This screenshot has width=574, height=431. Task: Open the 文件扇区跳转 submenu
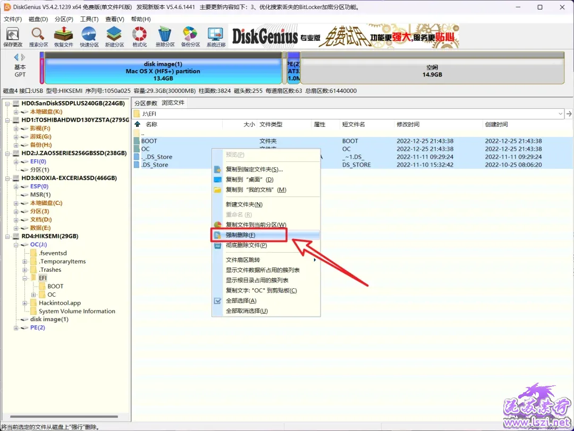point(266,260)
